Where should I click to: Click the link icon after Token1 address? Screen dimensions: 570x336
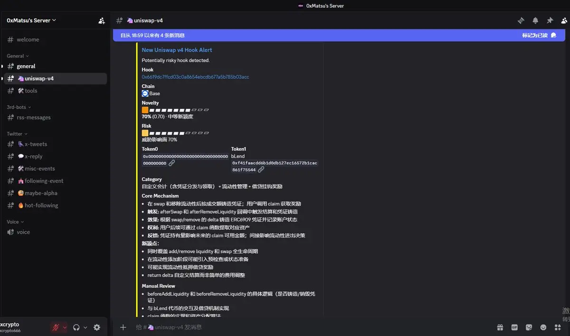click(x=261, y=170)
